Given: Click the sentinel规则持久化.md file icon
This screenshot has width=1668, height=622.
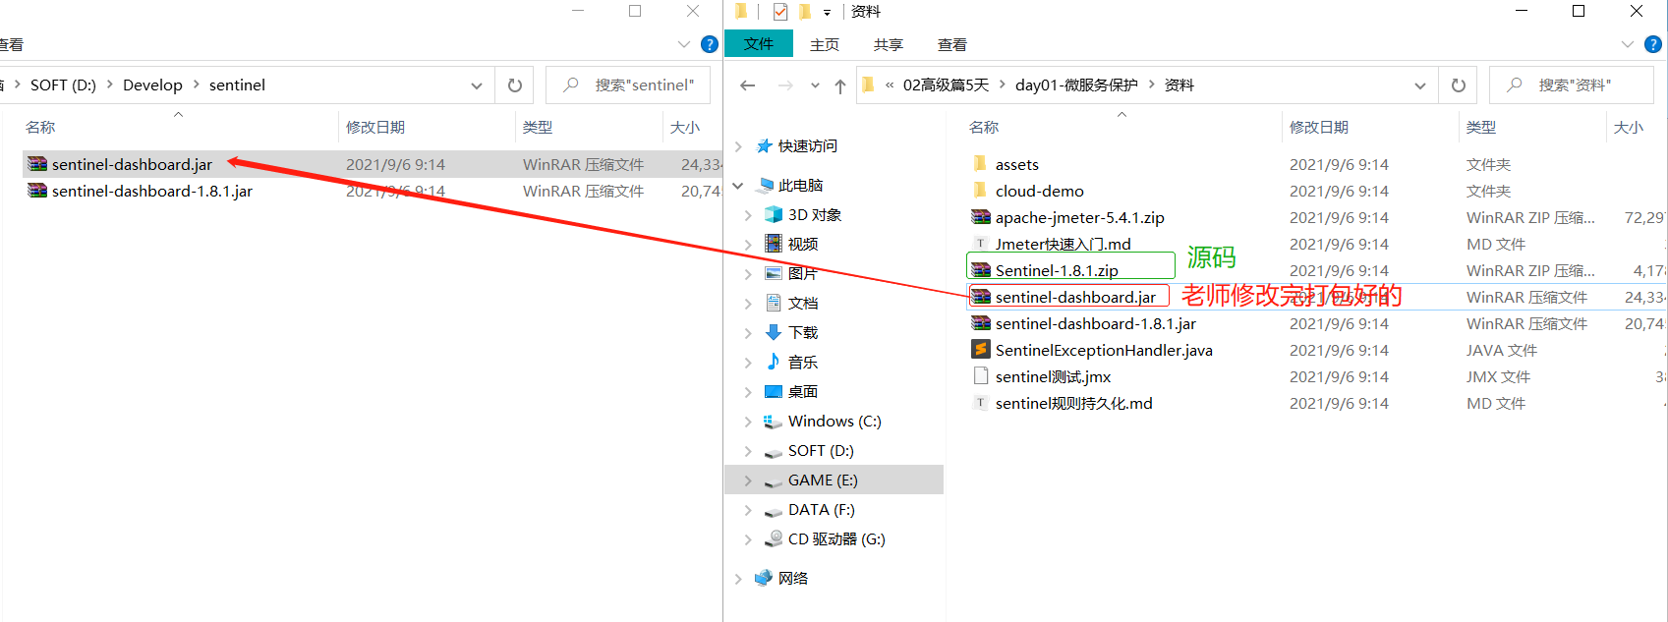Looking at the screenshot, I should click(x=981, y=403).
